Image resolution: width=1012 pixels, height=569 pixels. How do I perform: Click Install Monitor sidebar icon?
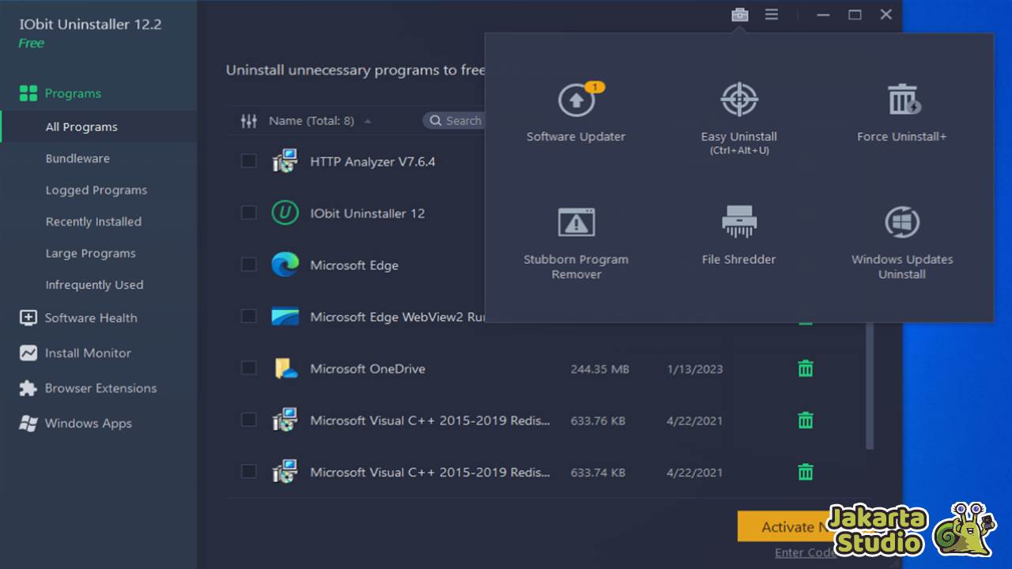28,353
